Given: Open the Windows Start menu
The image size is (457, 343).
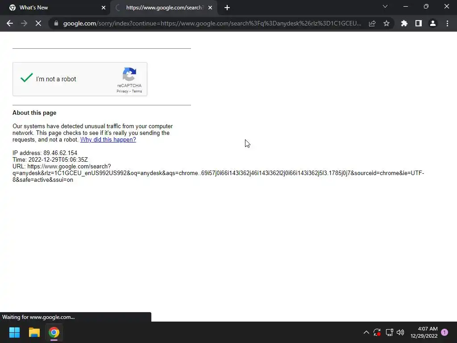Looking at the screenshot, I should (x=14, y=332).
